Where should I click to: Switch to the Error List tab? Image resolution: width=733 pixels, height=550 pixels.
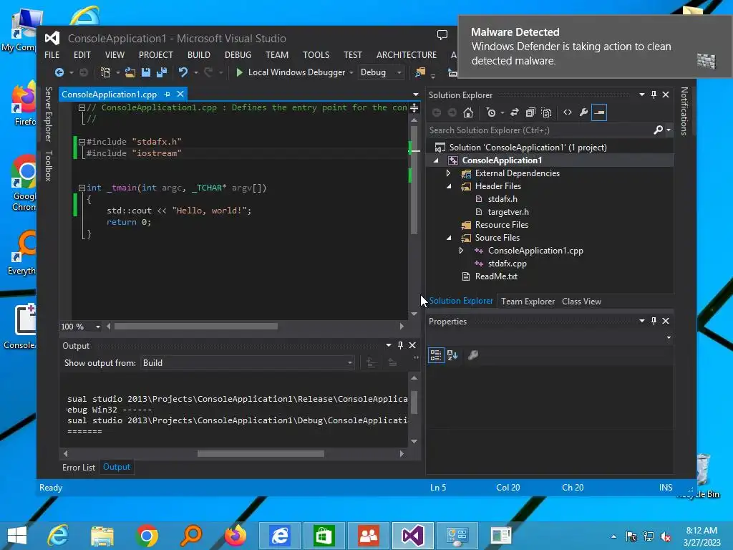tap(79, 467)
